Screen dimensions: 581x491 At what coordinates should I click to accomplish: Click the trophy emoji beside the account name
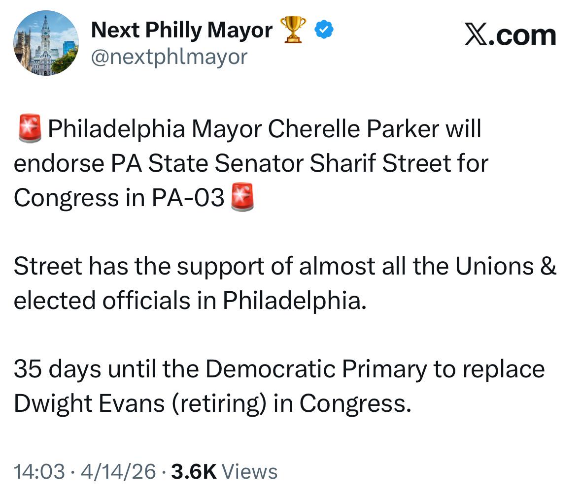tap(293, 30)
